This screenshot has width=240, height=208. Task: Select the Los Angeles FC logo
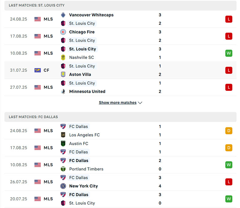click(x=63, y=135)
